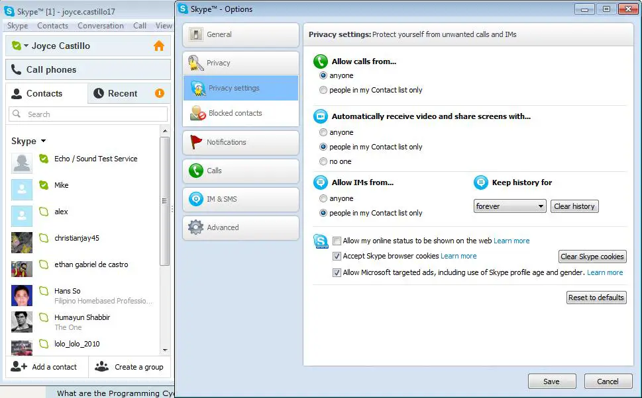Viewport: 642px width, 398px height.
Task: Click the video icon beside Automatically receive video
Action: click(321, 116)
